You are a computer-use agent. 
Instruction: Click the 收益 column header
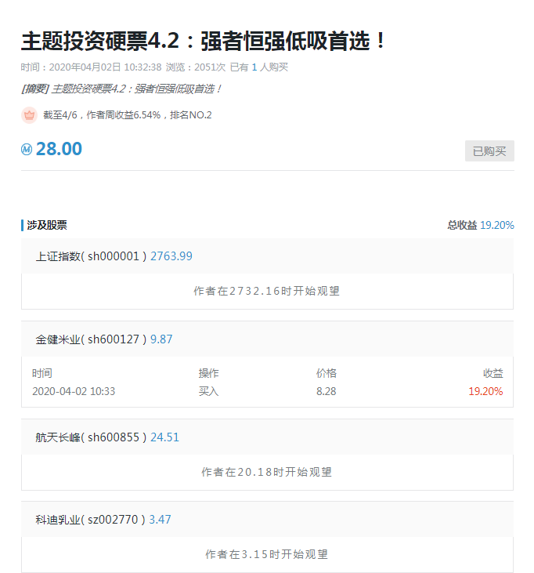pos(493,373)
